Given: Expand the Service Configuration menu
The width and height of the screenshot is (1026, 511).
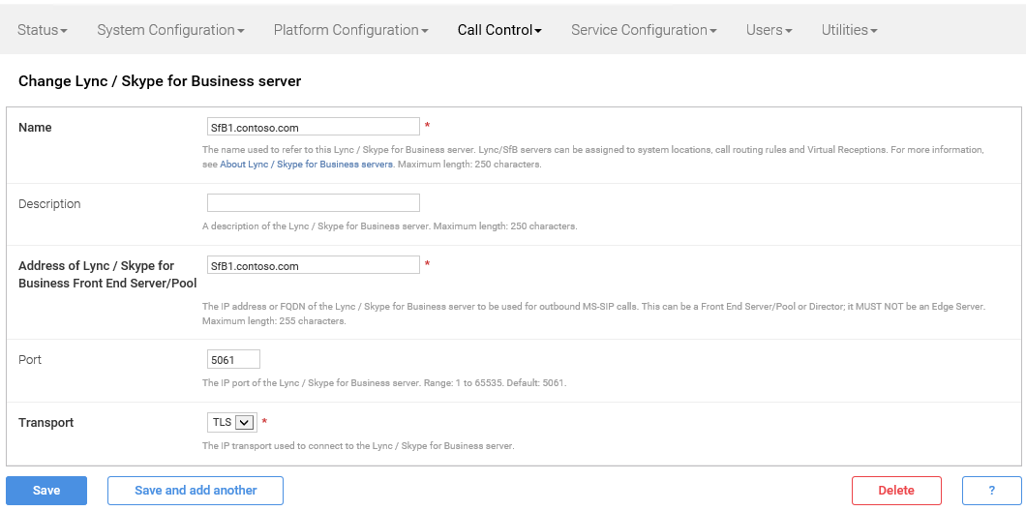Looking at the screenshot, I should coord(644,30).
